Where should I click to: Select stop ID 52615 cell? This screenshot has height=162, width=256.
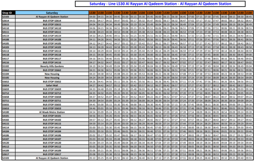point(6,24)
